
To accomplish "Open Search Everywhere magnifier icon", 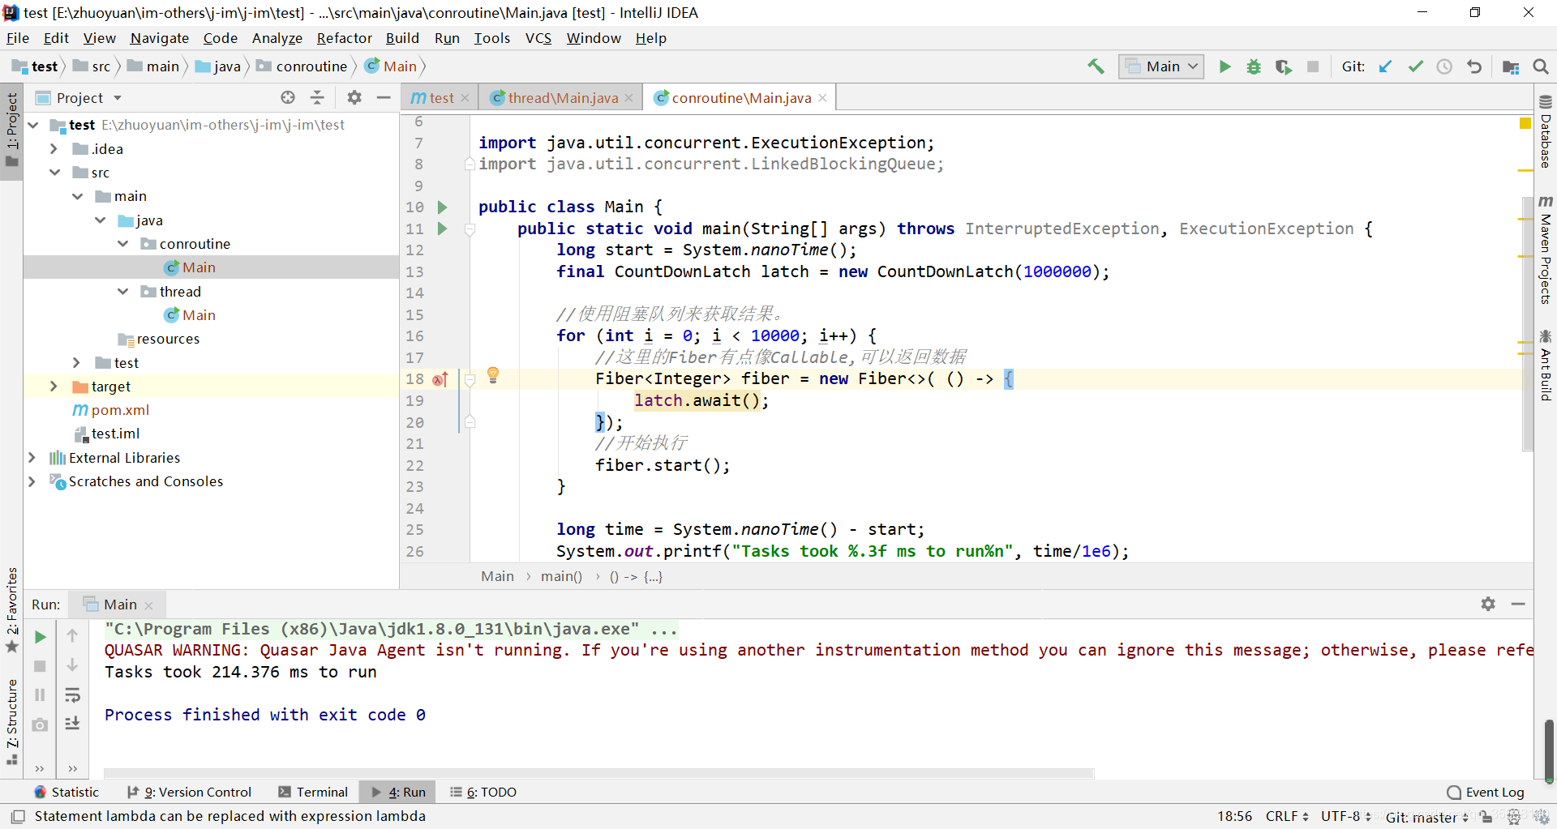I will 1541,66.
